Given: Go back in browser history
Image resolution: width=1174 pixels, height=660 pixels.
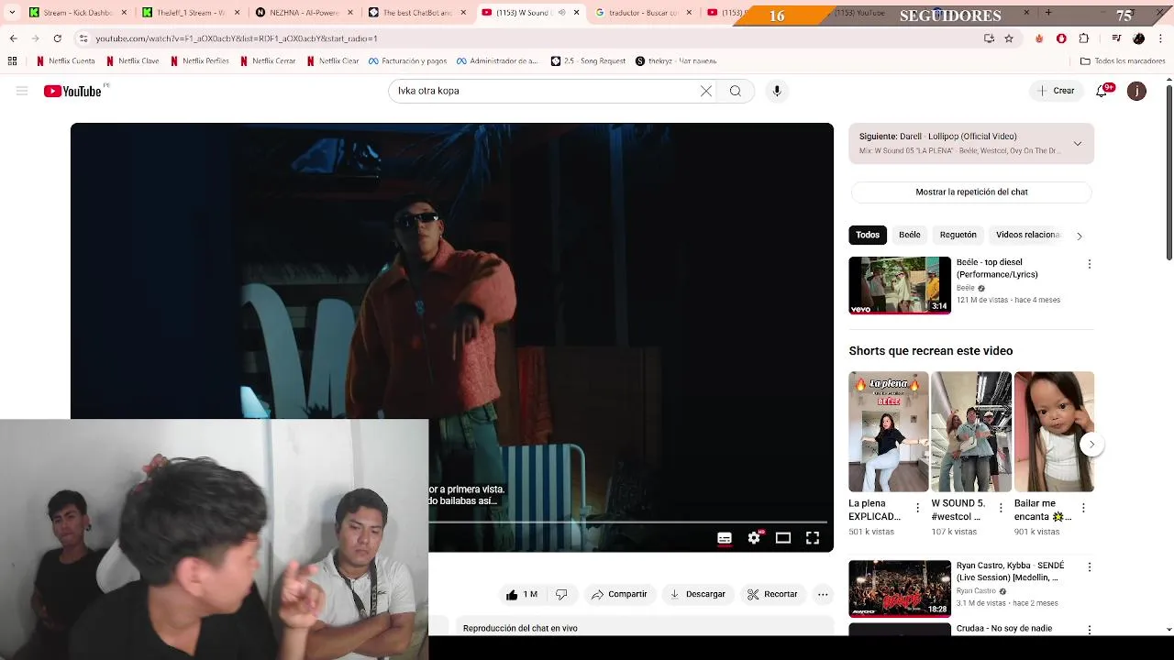Looking at the screenshot, I should [13, 38].
